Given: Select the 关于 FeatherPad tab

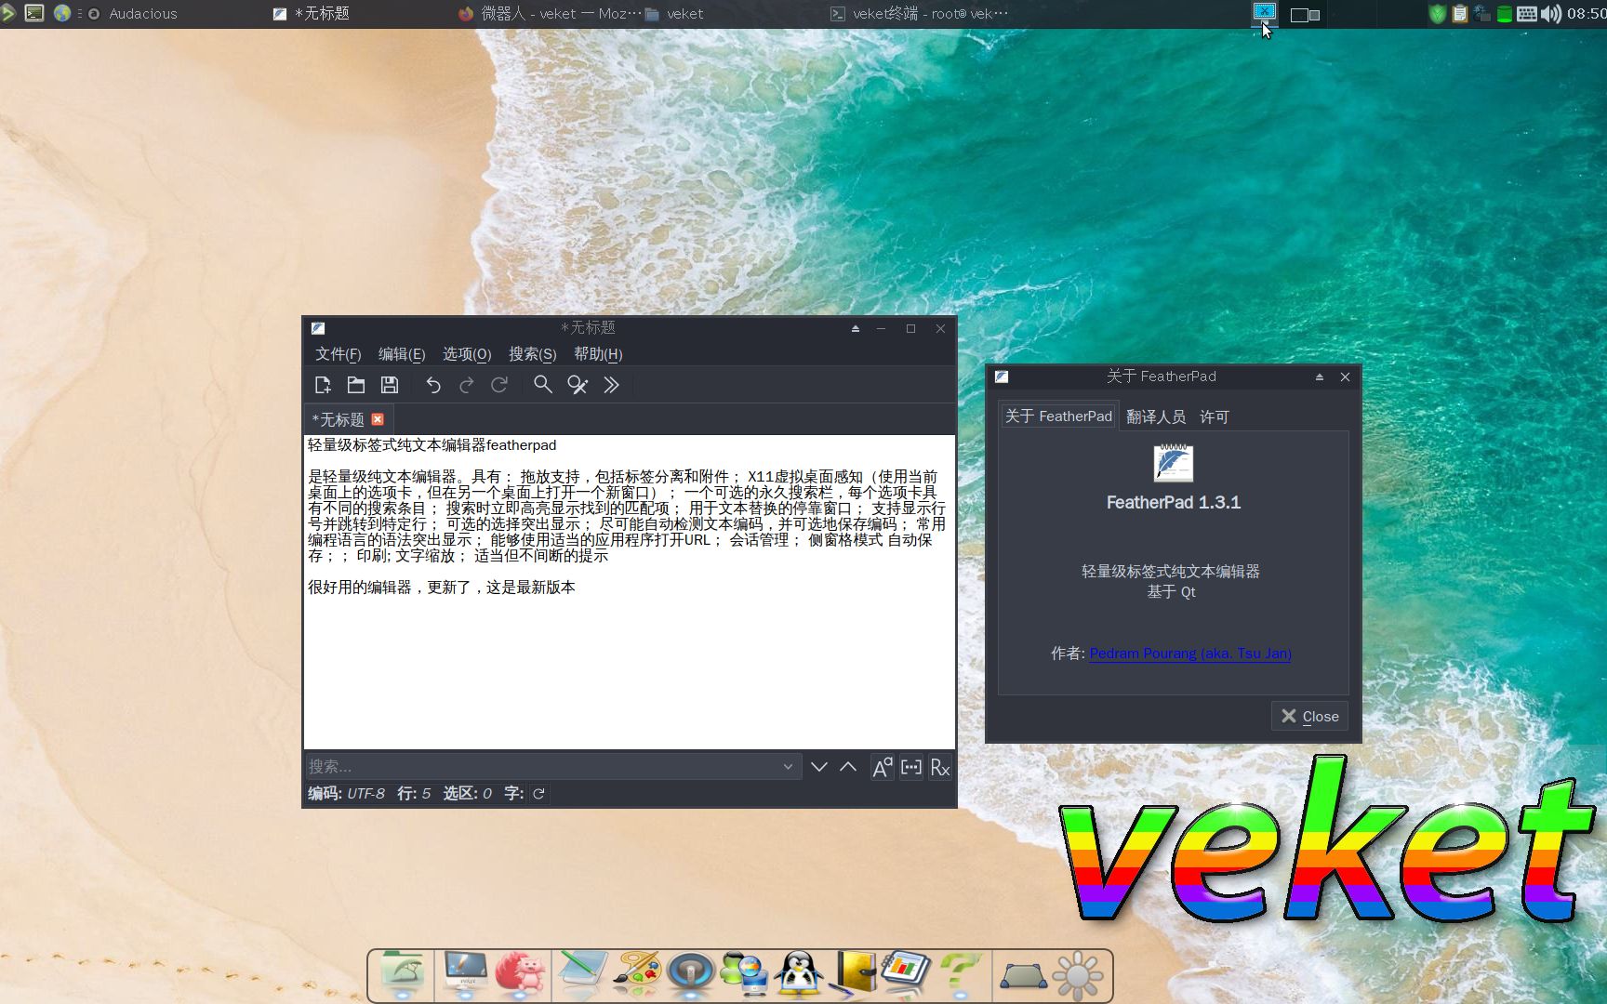Looking at the screenshot, I should point(1058,416).
